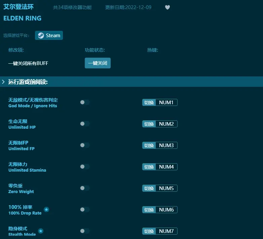Click the 一键关闭所有BUFF label

click(x=28, y=63)
